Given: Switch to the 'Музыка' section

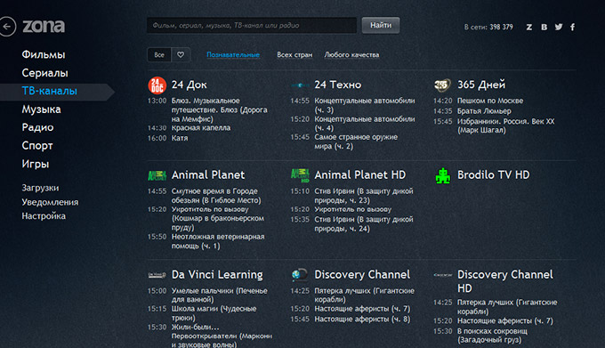Looking at the screenshot, I should point(41,109).
